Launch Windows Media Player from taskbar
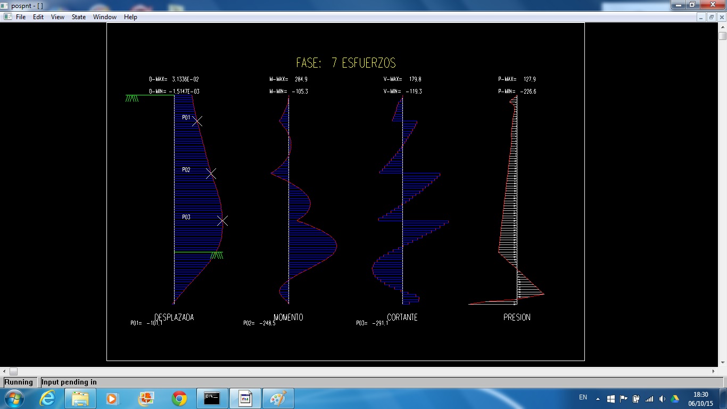This screenshot has width=727, height=409. [112, 398]
